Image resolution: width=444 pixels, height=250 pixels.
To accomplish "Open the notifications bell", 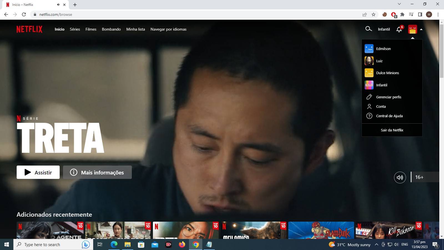I will pyautogui.click(x=399, y=29).
